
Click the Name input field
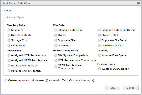(x=75, y=10)
